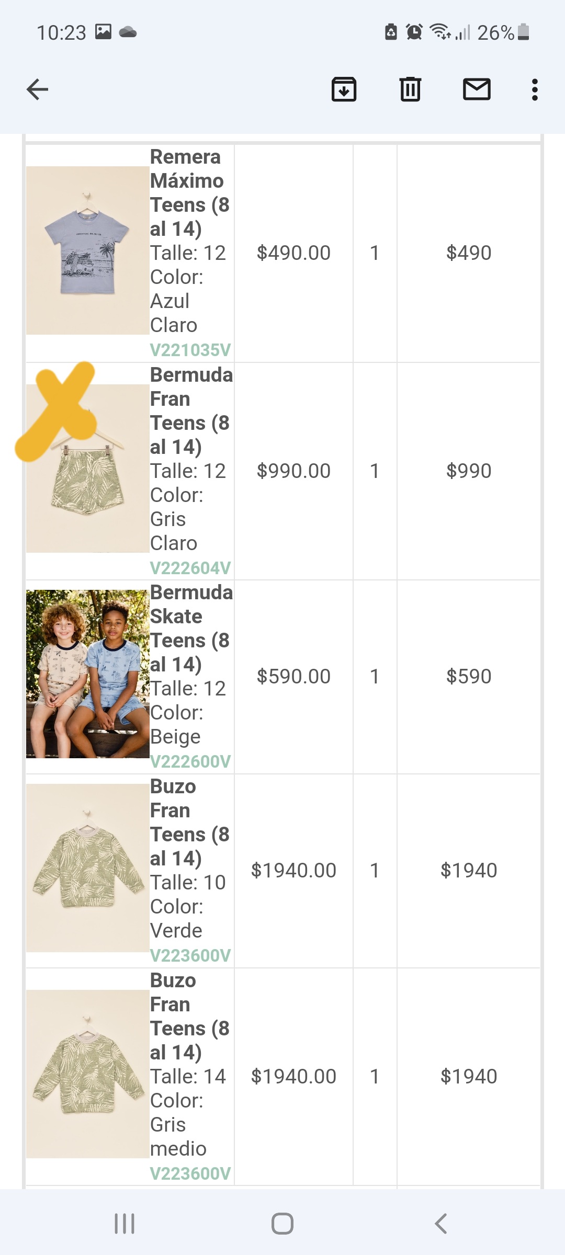Tap the back arrow in the header
Viewport: 565px width, 1255px height.
[38, 89]
